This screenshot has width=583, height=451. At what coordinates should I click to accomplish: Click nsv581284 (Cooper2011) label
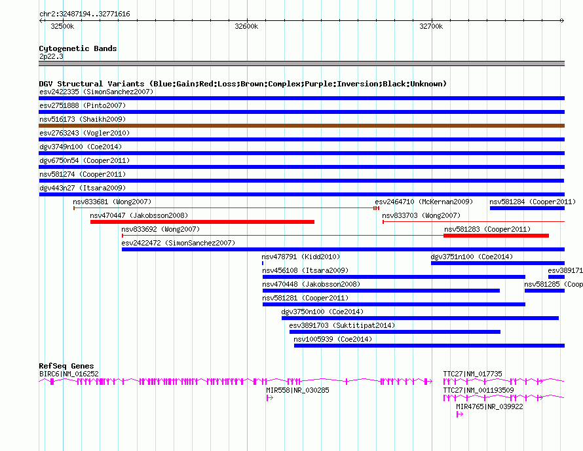click(x=533, y=202)
